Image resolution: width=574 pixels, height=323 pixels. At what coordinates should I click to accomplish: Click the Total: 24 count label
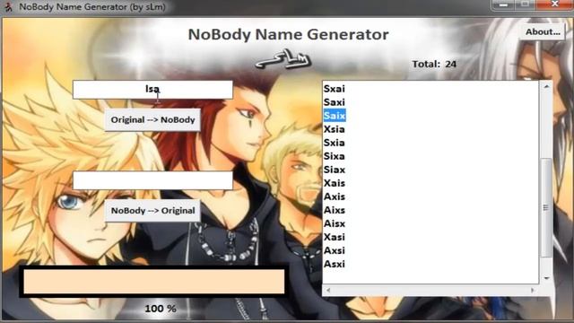click(434, 64)
